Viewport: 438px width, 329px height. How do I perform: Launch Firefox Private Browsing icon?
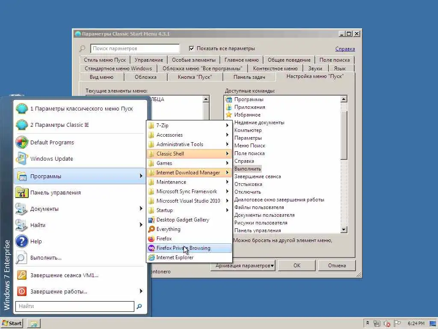(x=151, y=248)
